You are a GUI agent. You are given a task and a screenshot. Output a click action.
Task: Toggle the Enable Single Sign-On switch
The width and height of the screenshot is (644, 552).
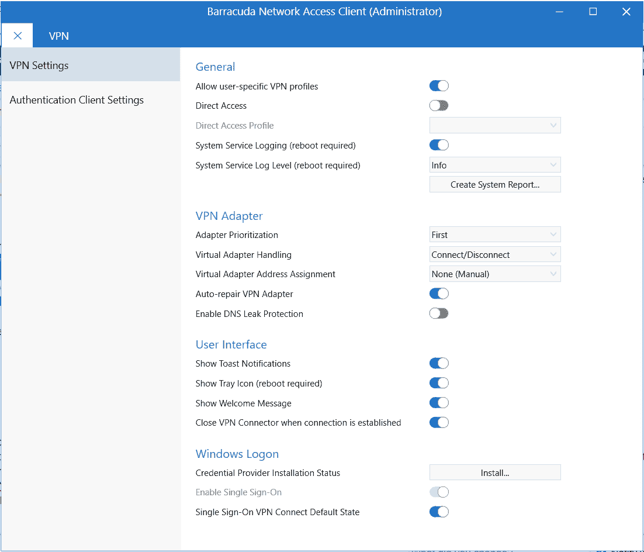439,492
